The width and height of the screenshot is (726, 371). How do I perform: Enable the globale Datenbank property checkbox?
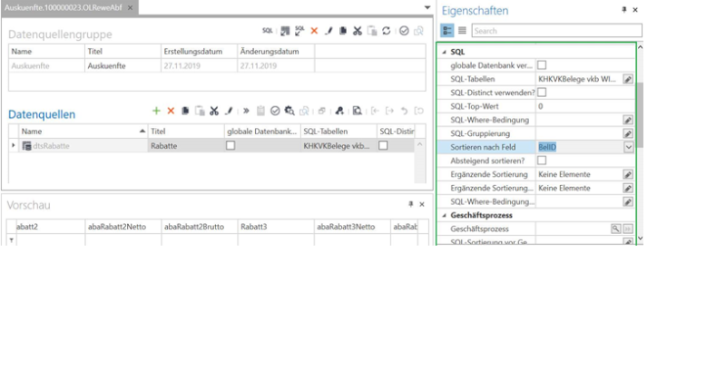pos(542,65)
